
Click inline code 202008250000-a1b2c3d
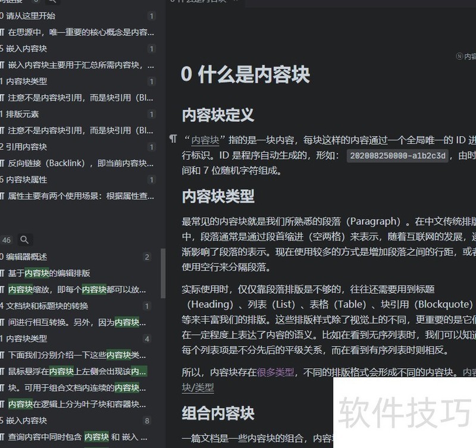click(x=397, y=156)
